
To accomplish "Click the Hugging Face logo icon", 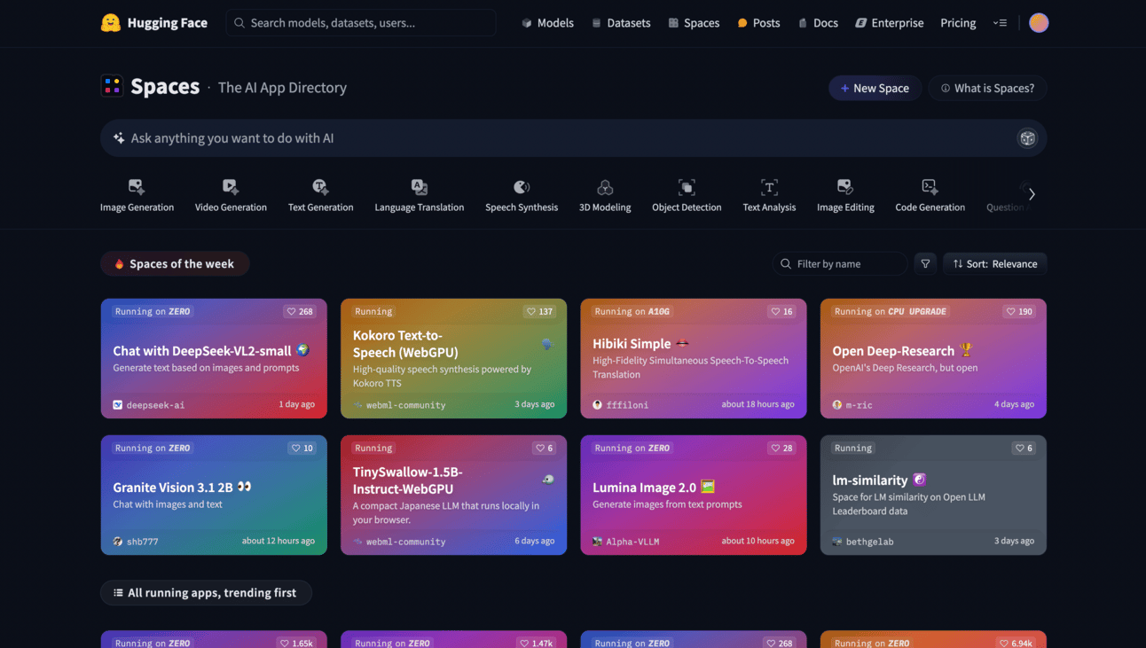I will pyautogui.click(x=111, y=23).
